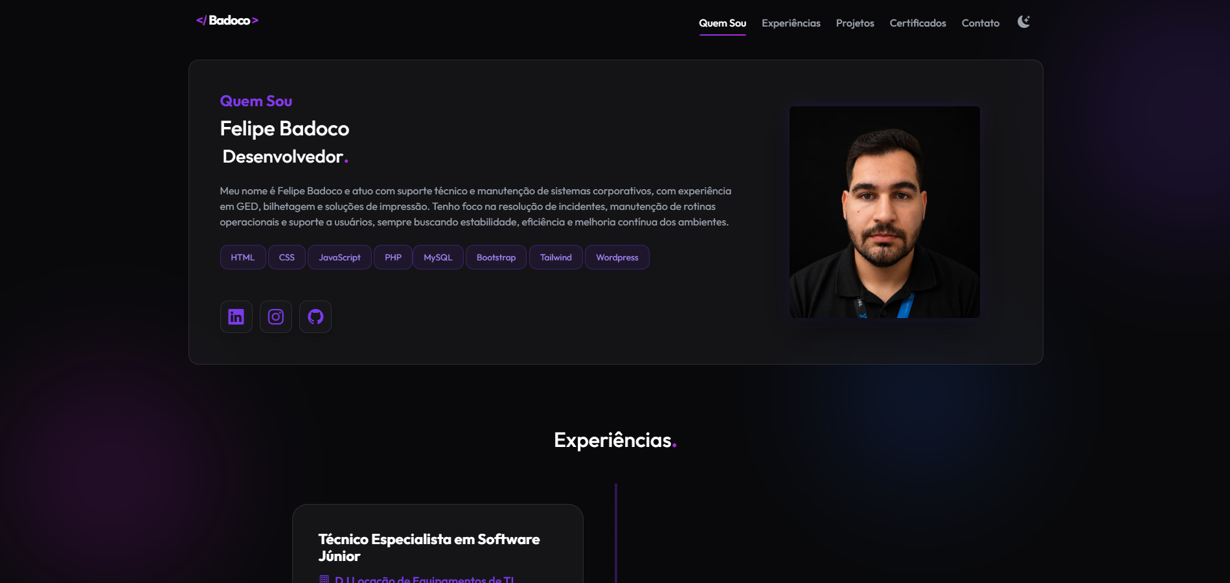
Task: Click the Felipe Badoco name heading
Action: (284, 129)
